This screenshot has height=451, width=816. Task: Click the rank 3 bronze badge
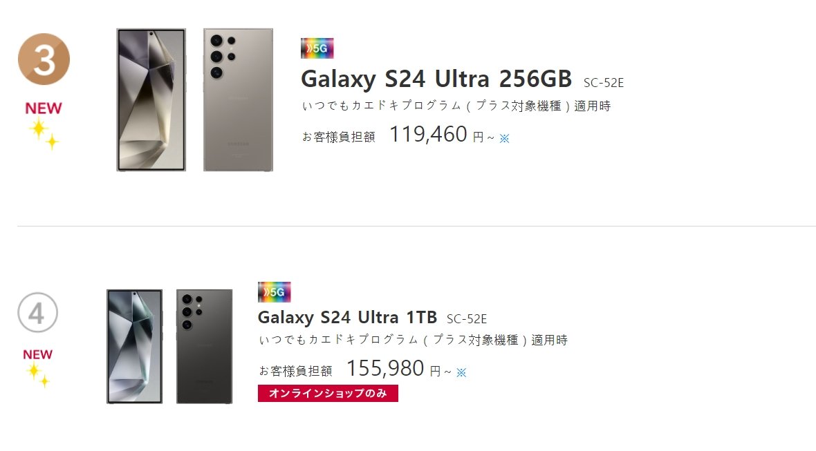[x=44, y=59]
